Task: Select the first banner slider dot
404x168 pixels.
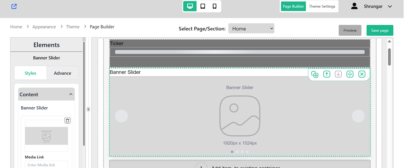Action: [232, 152]
